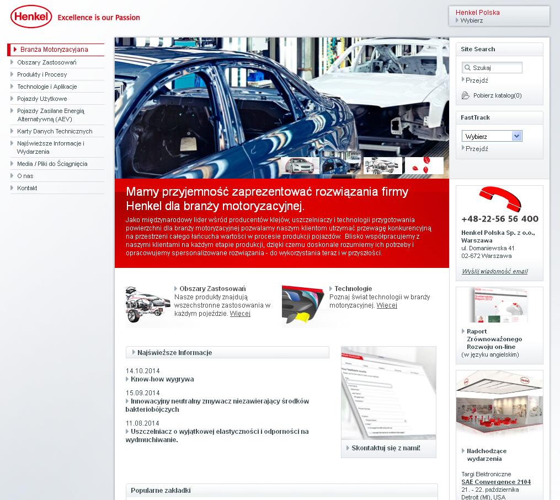The width and height of the screenshot is (560, 500).
Task: Click the FastTrack panel title
Action: 475,117
